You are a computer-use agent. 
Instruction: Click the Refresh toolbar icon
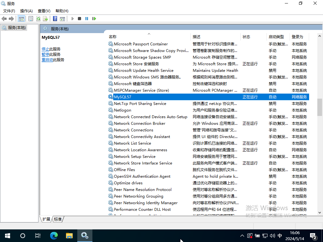(x=38, y=19)
